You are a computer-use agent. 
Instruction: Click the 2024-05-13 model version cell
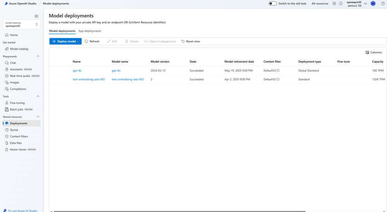[x=158, y=71]
